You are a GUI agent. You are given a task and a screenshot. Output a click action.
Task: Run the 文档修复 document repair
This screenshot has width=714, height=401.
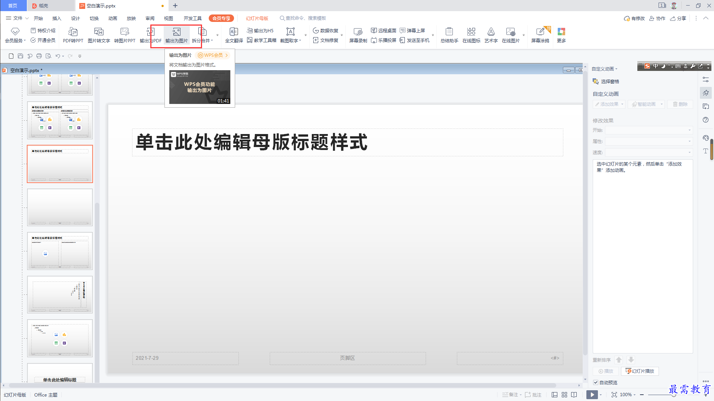coord(326,40)
